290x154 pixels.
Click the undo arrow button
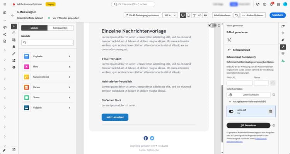tap(236, 15)
